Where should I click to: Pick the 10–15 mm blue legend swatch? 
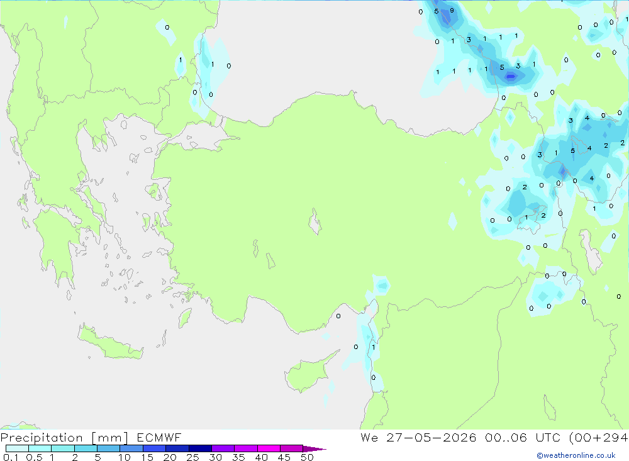pyautogui.click(x=131, y=448)
